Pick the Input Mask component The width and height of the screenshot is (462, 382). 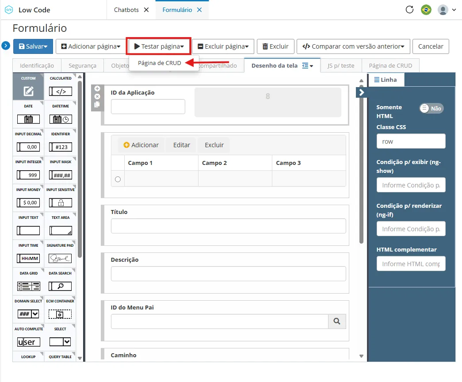coord(61,170)
